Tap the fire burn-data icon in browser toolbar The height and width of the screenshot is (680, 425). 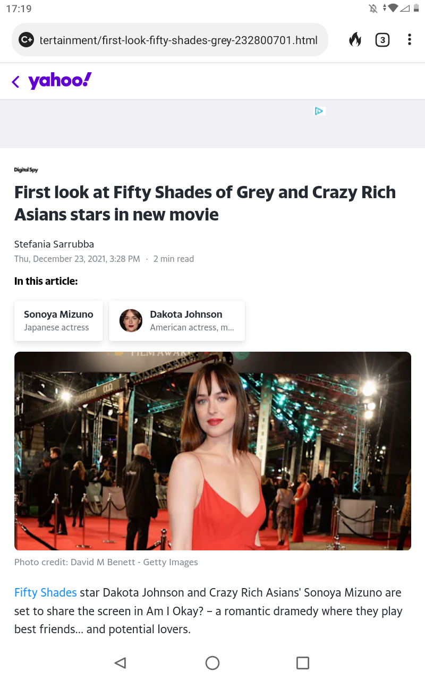[x=355, y=39]
